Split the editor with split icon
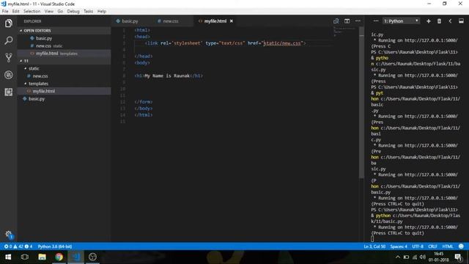The image size is (469, 264). (x=347, y=21)
